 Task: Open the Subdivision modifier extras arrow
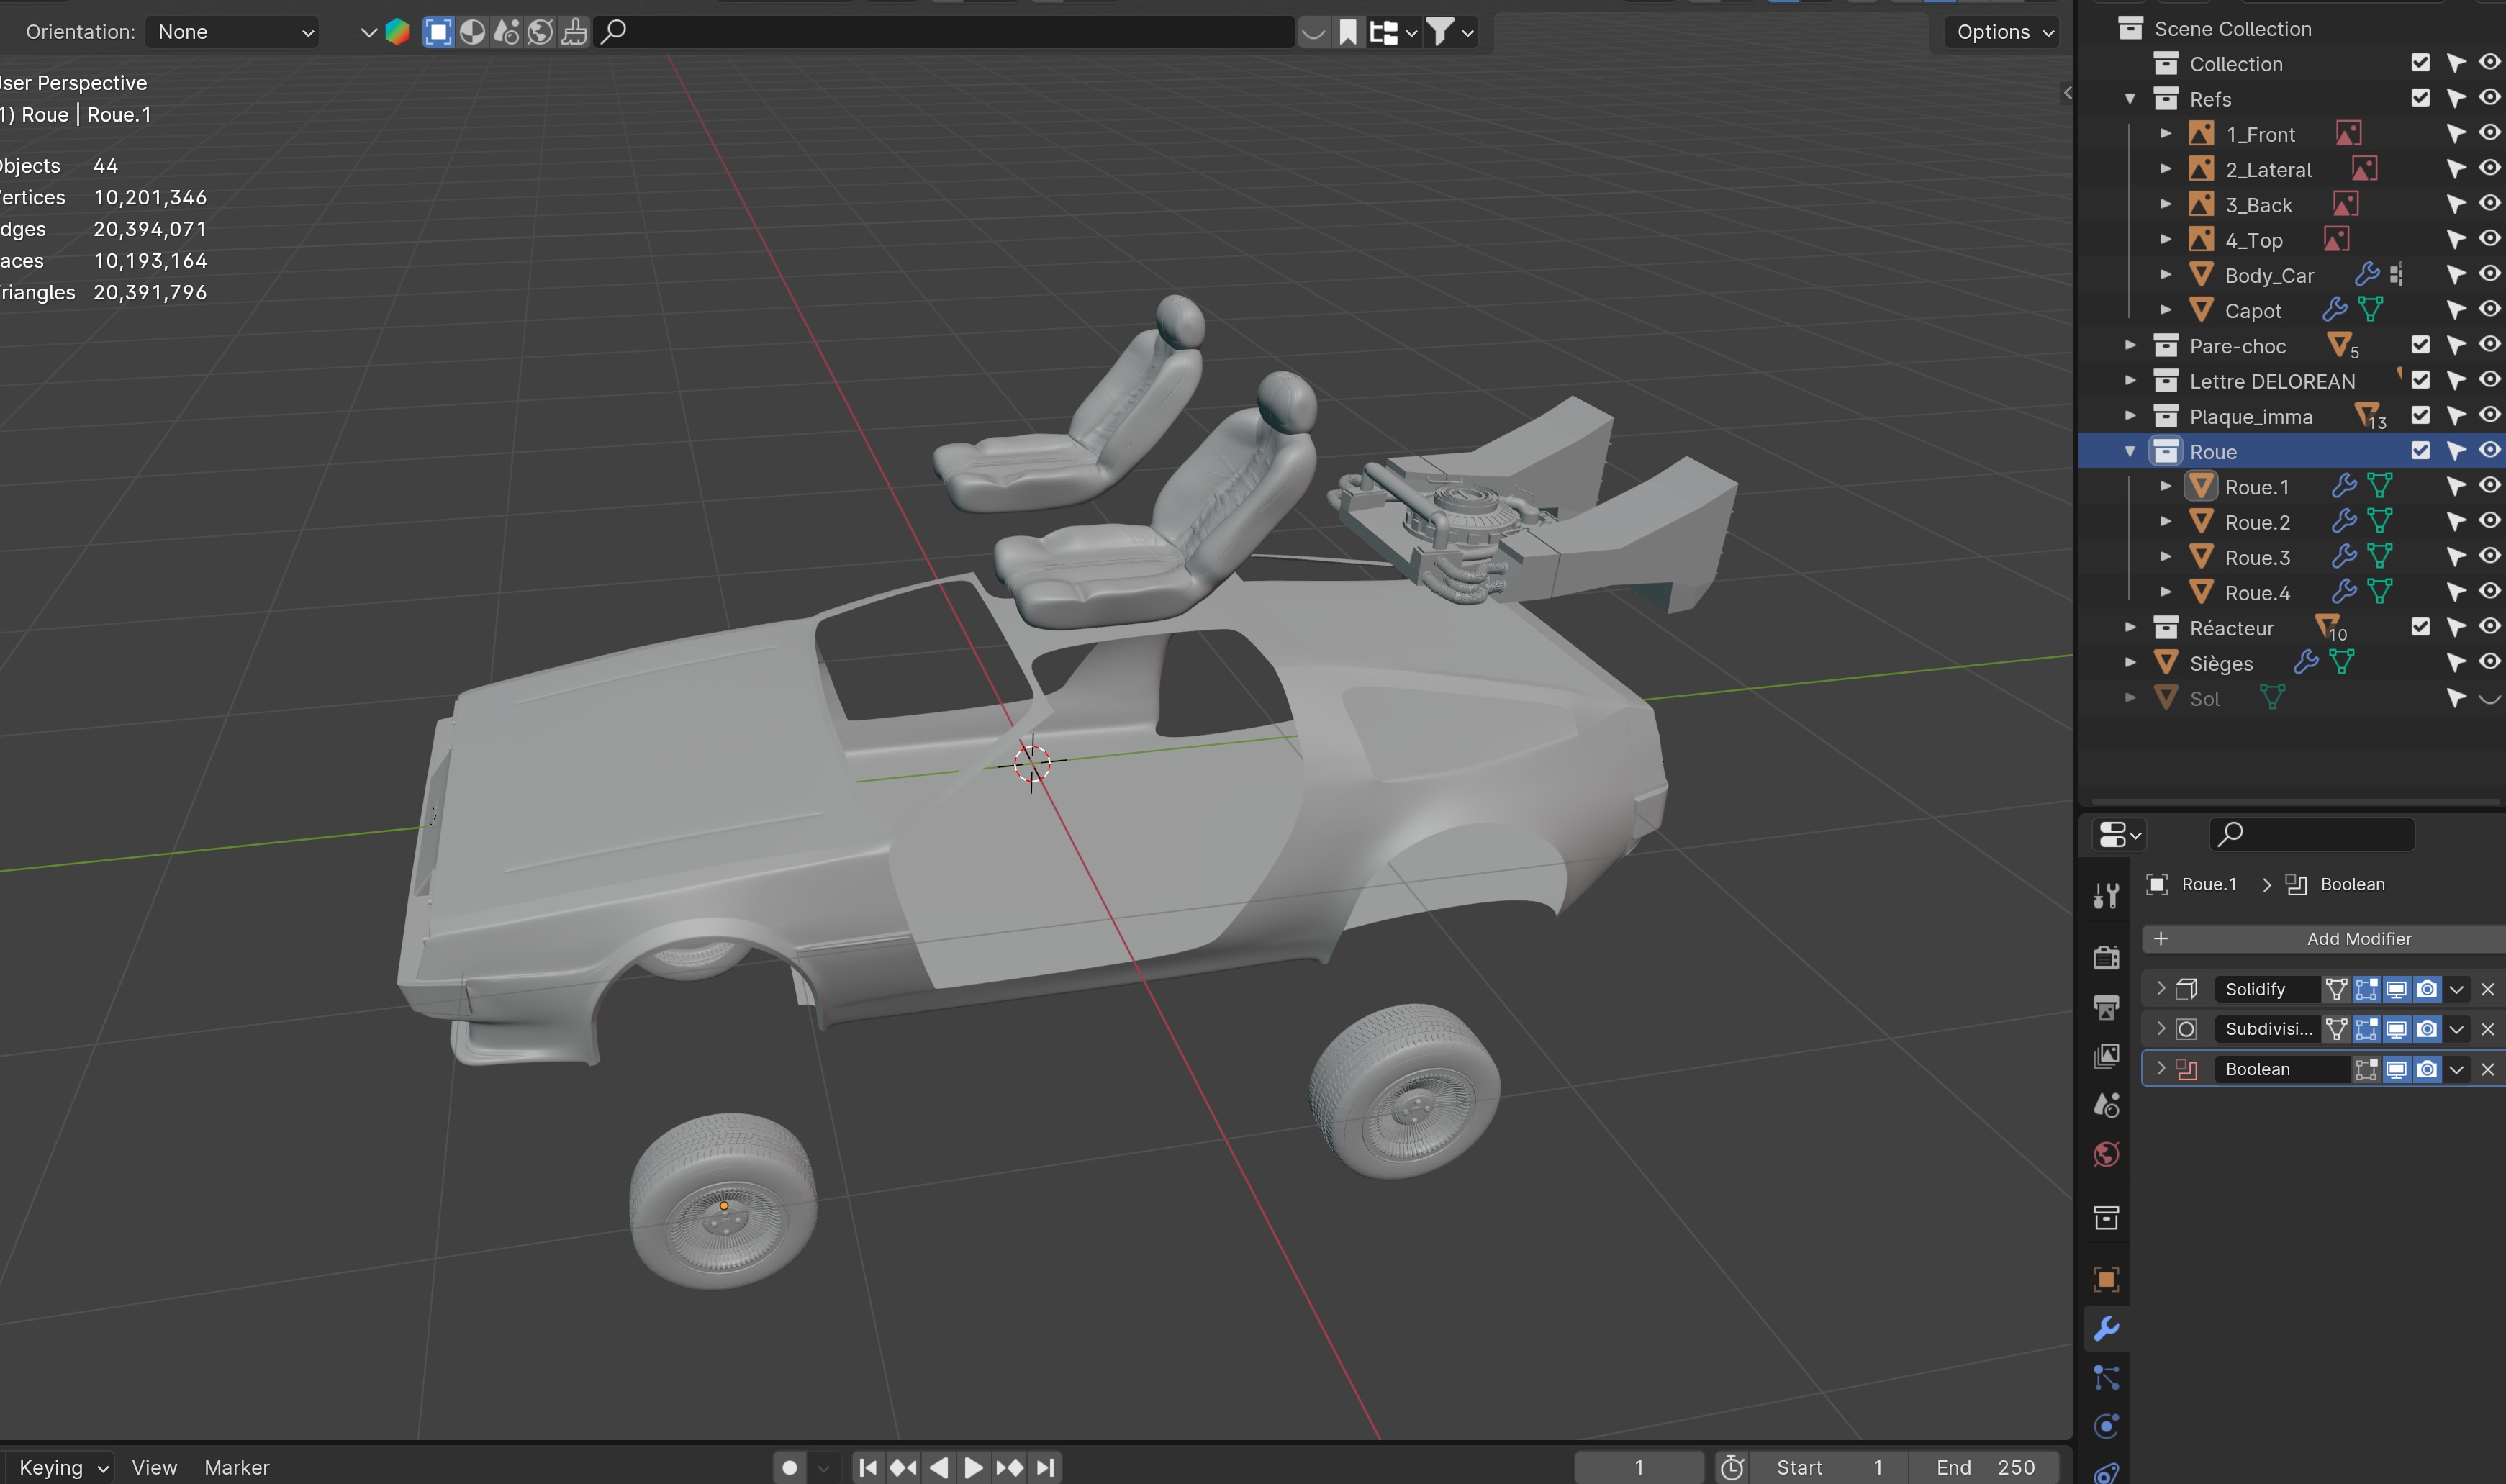(2456, 1029)
